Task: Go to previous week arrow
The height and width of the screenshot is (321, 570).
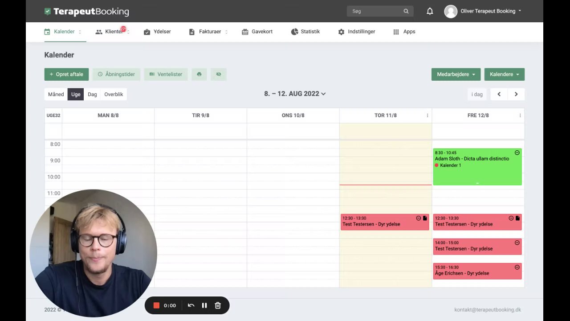Action: point(499,94)
